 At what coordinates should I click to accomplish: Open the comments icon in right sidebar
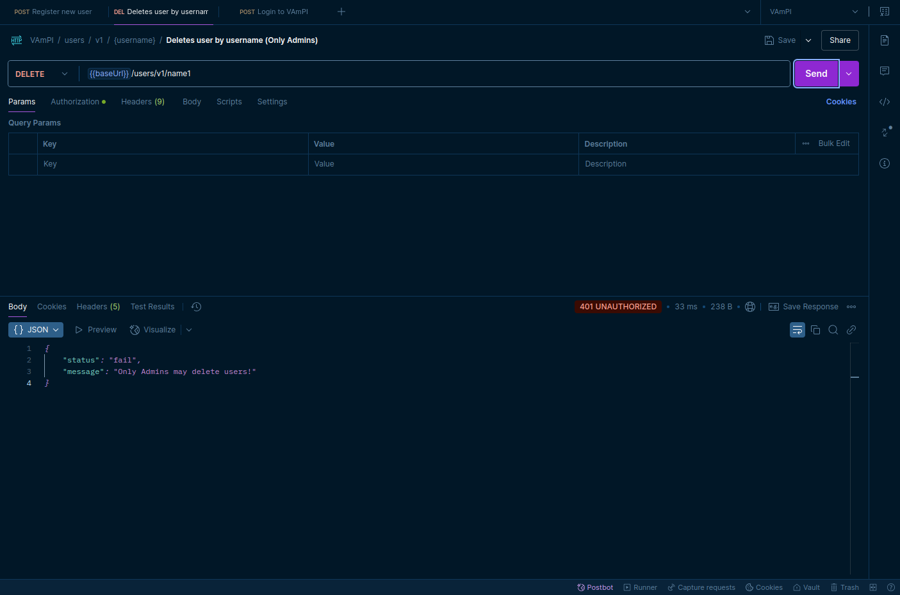point(885,71)
